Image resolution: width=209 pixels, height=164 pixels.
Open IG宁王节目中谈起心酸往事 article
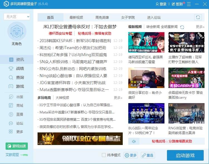[76, 105]
